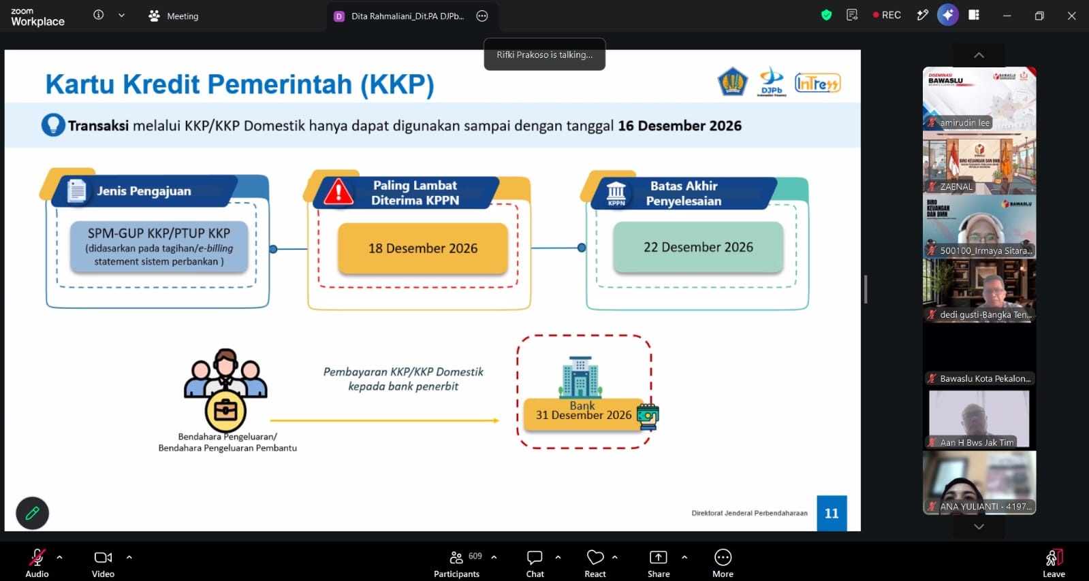
Task: Expand the dropdown next to meeting info
Action: (x=121, y=15)
